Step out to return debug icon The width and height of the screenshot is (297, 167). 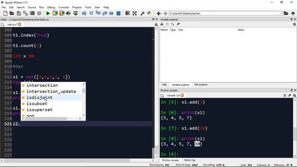105,13
